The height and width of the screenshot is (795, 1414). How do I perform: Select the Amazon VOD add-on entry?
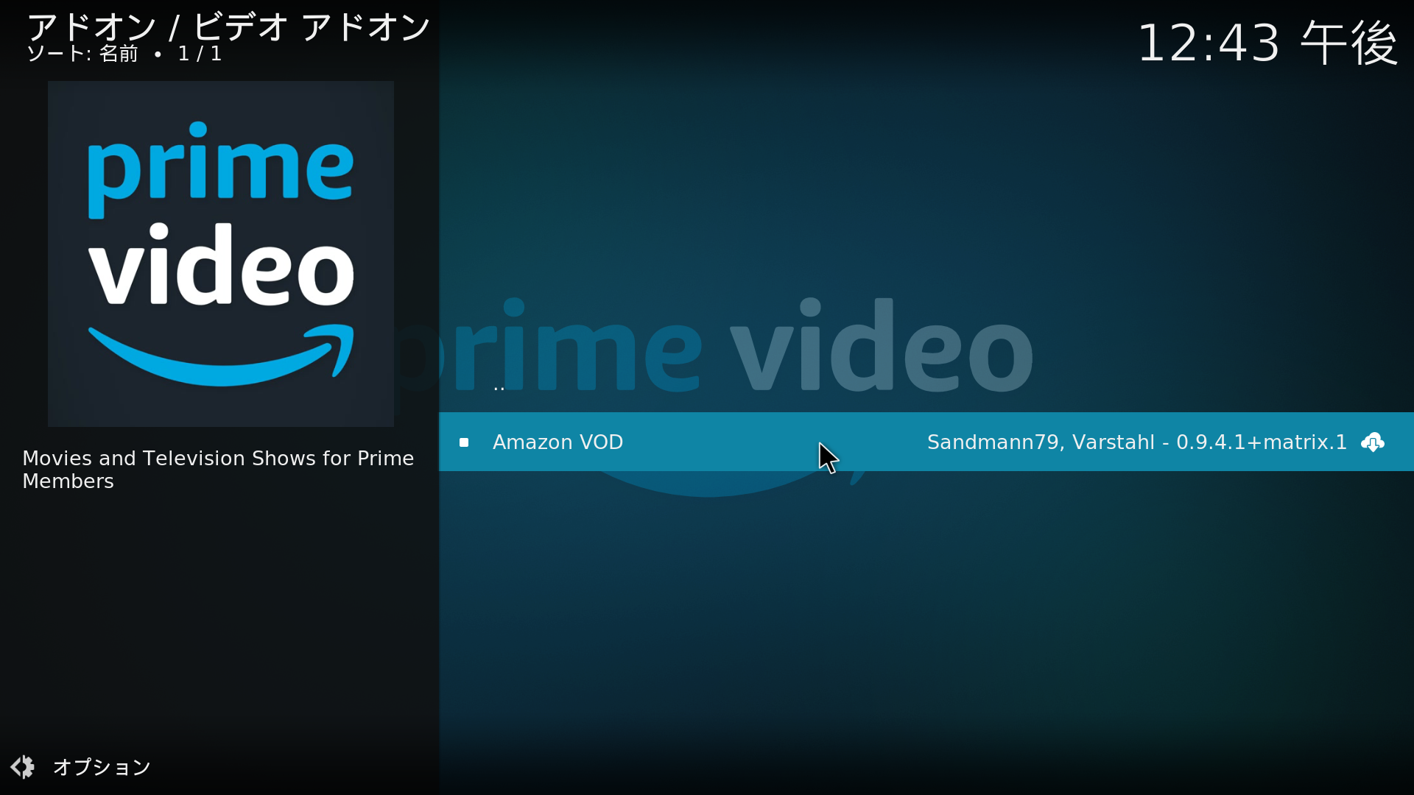557,442
